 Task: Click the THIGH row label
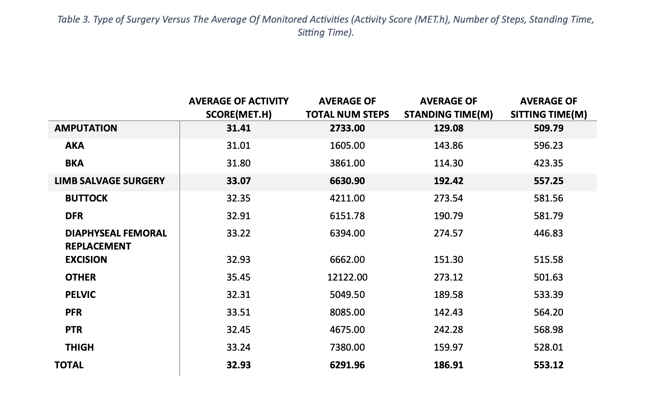[x=79, y=347]
